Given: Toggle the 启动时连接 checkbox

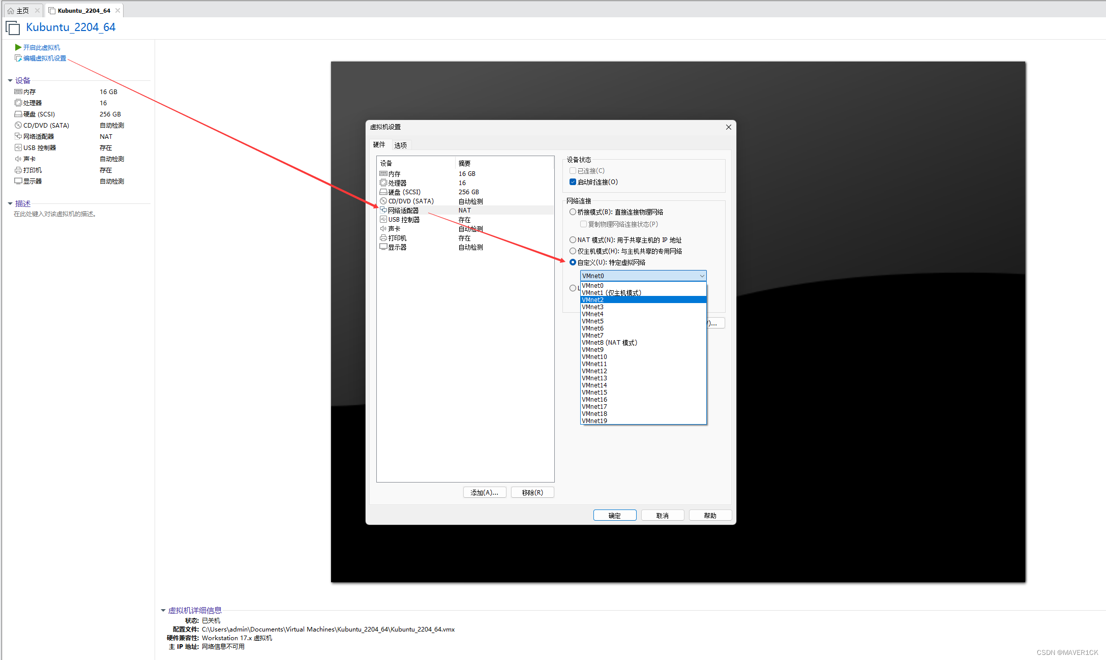Looking at the screenshot, I should (x=573, y=182).
